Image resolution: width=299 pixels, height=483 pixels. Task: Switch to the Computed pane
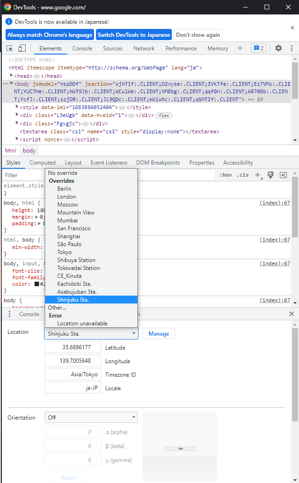pos(42,163)
